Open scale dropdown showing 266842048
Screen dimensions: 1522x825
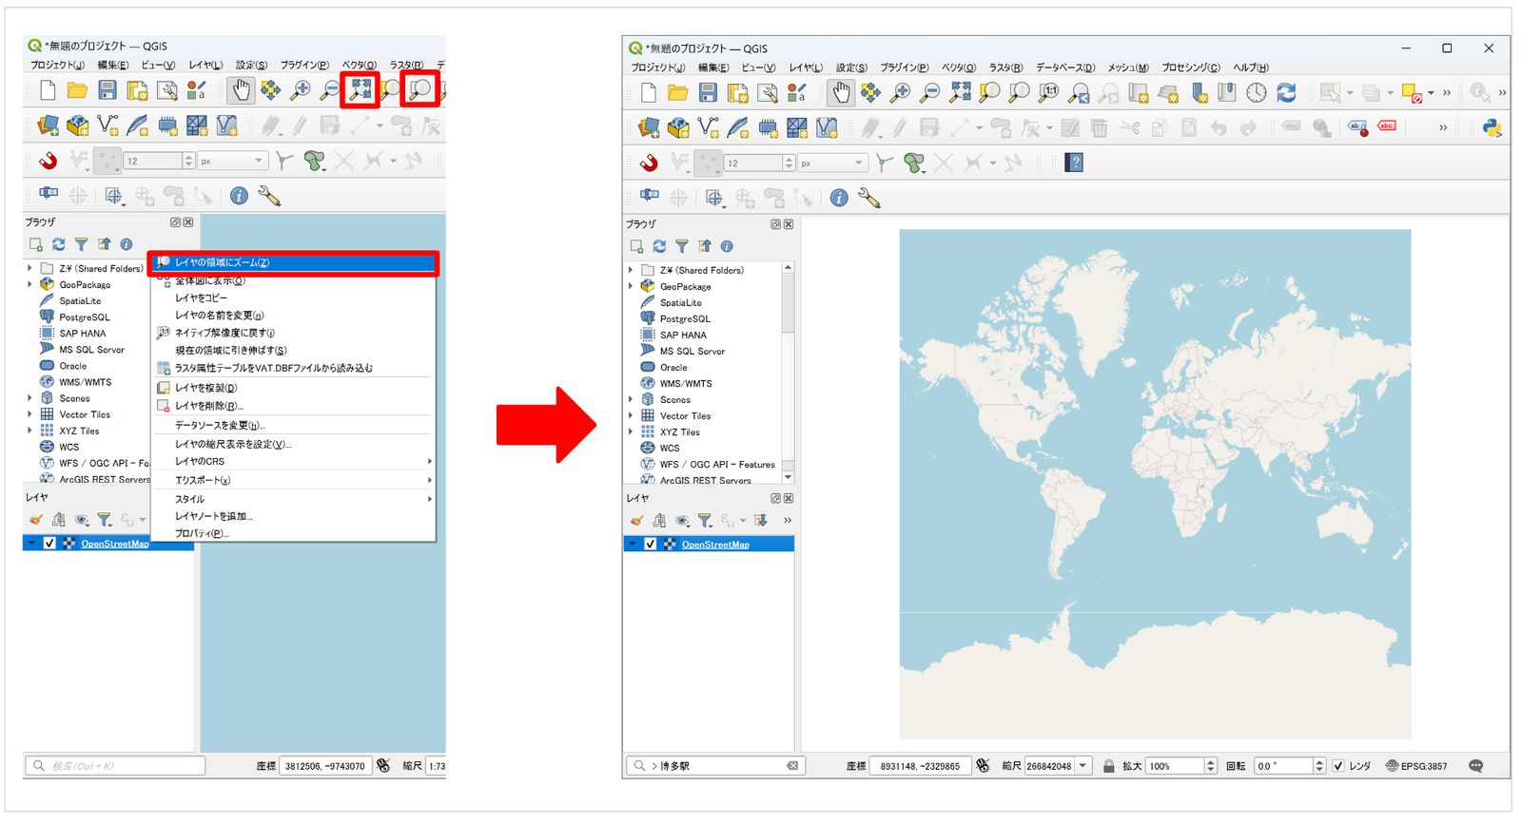1083,766
